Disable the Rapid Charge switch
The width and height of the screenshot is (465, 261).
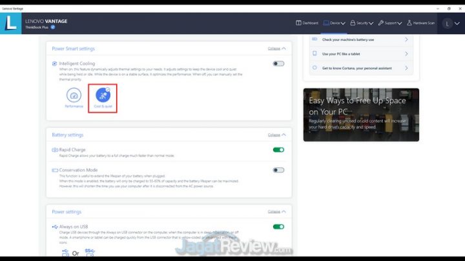[x=278, y=150]
